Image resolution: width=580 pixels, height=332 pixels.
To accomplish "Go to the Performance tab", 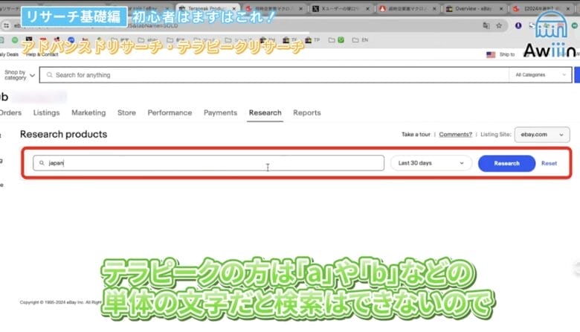I will pyautogui.click(x=170, y=112).
